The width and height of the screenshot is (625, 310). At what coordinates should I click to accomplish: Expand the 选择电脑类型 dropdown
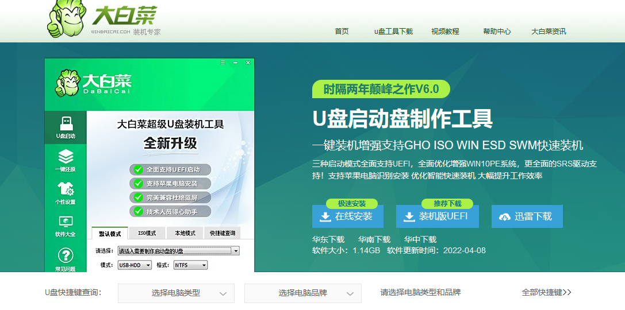176,293
